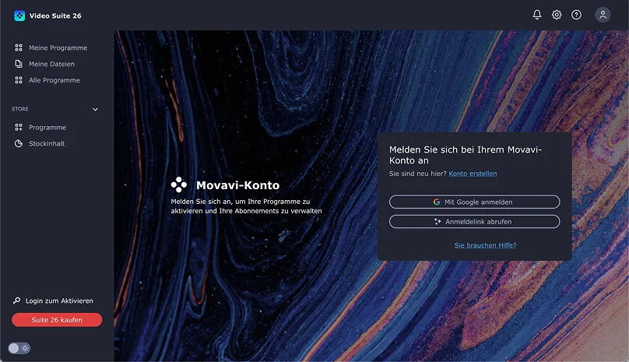This screenshot has width=629, height=362.
Task: Click the Stockinhalt pie icon
Action: click(19, 143)
